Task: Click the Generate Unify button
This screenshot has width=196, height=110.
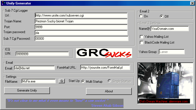Action: [x=27, y=90]
